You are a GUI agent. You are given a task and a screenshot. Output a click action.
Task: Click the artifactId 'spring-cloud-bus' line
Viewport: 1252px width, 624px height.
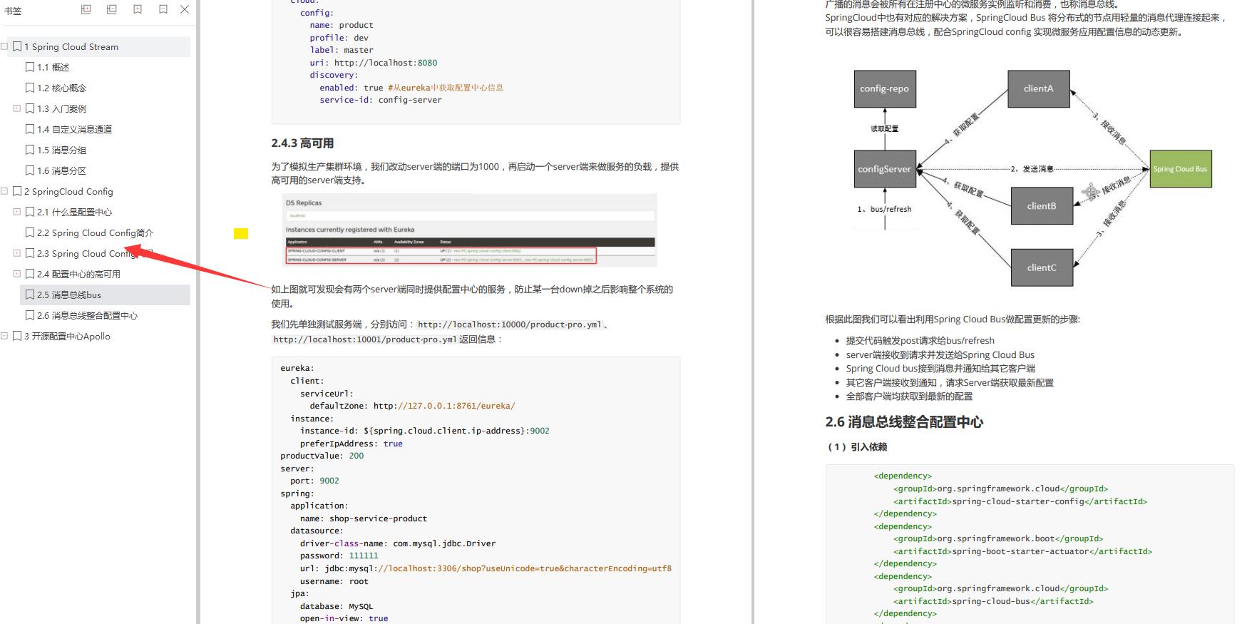pos(993,601)
